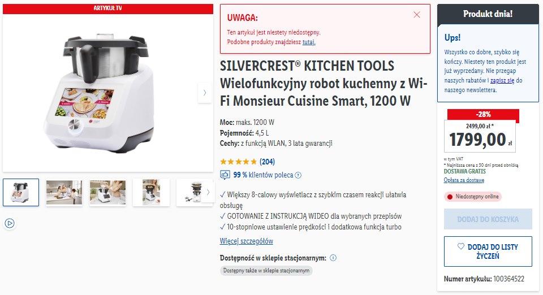
Task: Open similar products via tutaj link
Action: (x=309, y=42)
